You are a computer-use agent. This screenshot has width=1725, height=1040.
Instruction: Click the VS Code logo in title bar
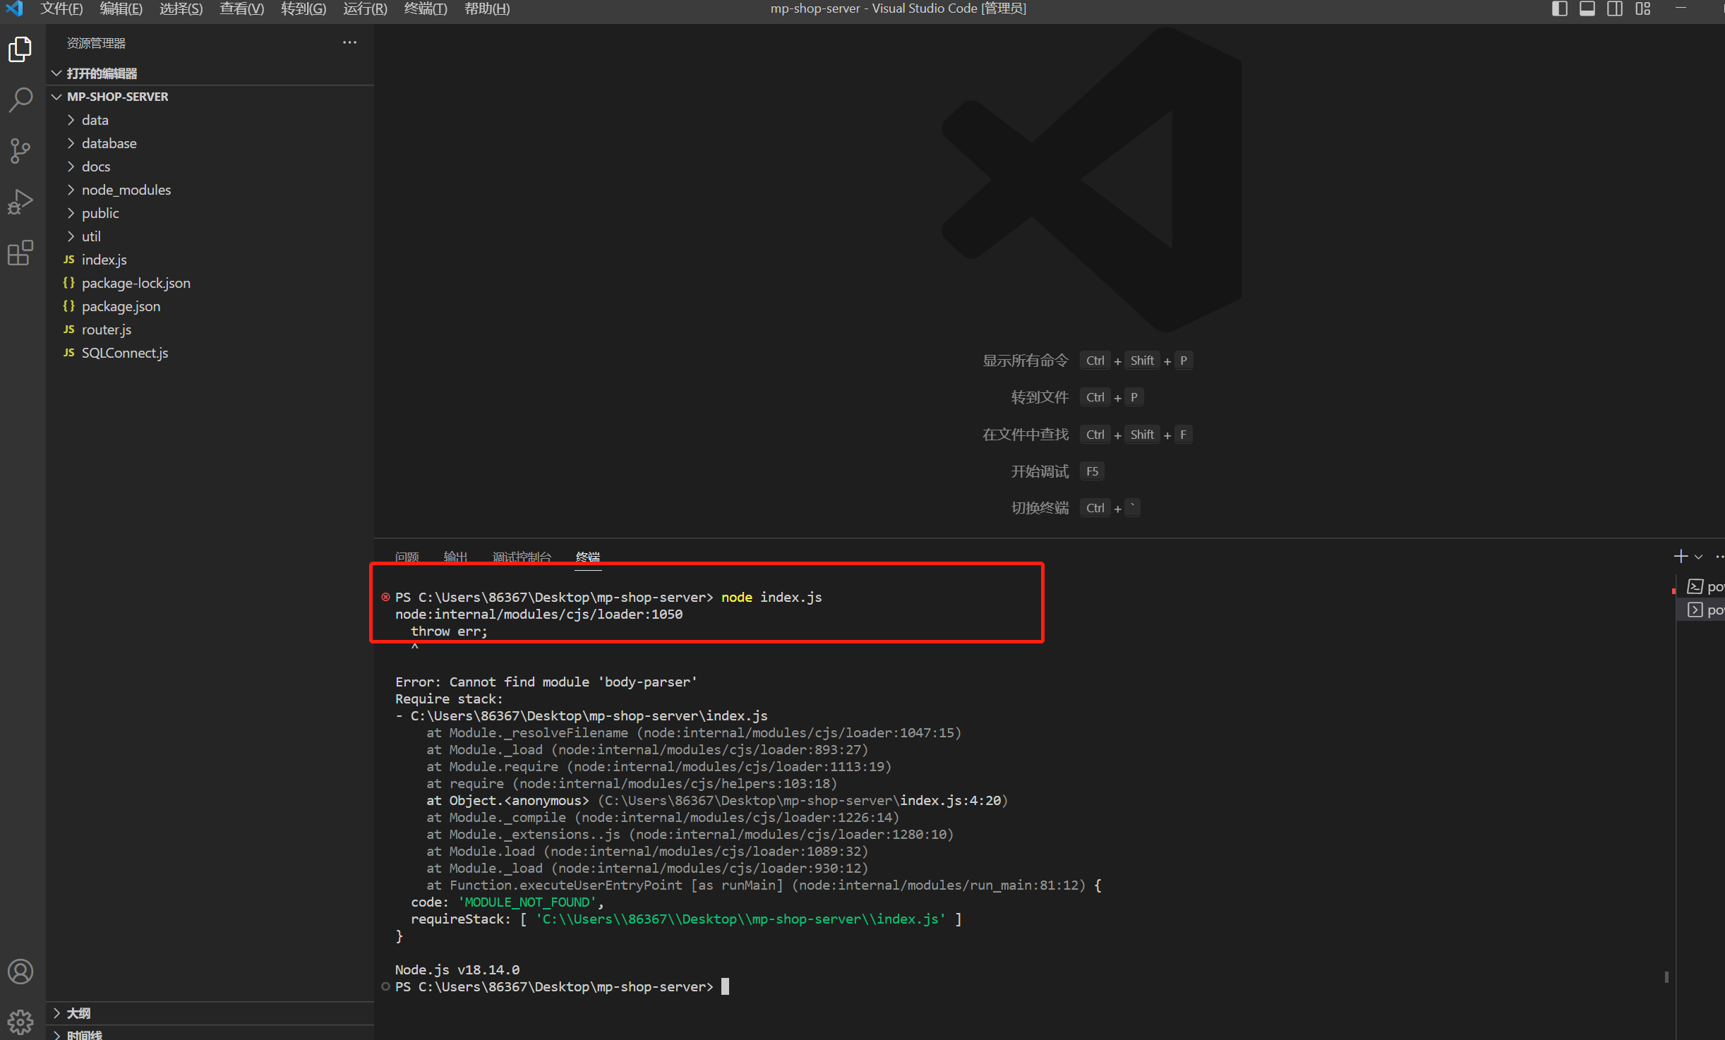14,8
